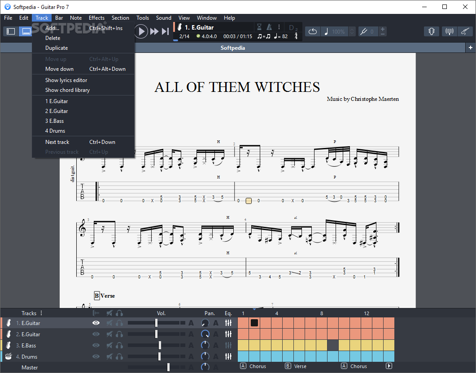
Task: Mute the 1. E.Guitar track
Action: (109, 323)
